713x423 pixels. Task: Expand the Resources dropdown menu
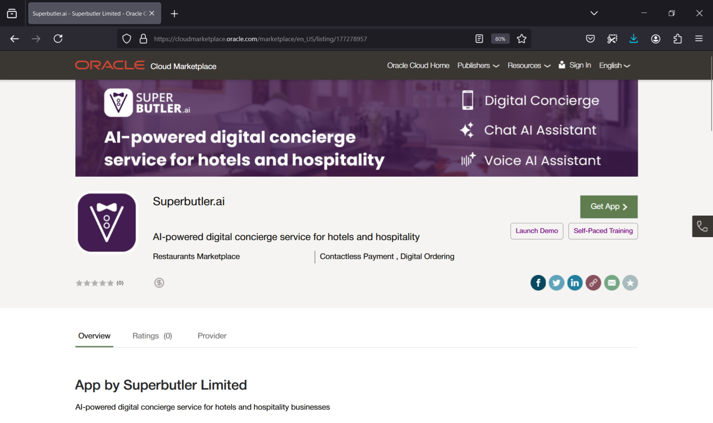coord(529,66)
